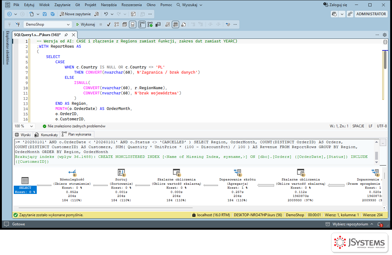Toggle Include Actual Execution Plan
The height and width of the screenshot is (255, 392).
click(142, 24)
